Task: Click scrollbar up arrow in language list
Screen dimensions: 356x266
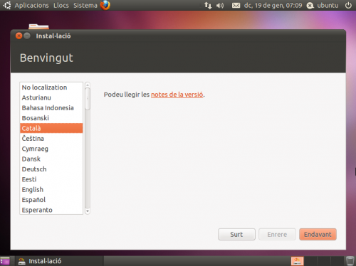Action: pyautogui.click(x=88, y=85)
